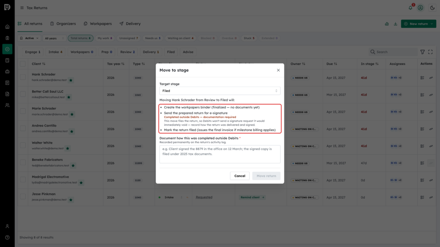Click the move-stage arrows icon for Hank Schrader
Image resolution: width=440 pixels, height=247 pixels.
point(431,78)
